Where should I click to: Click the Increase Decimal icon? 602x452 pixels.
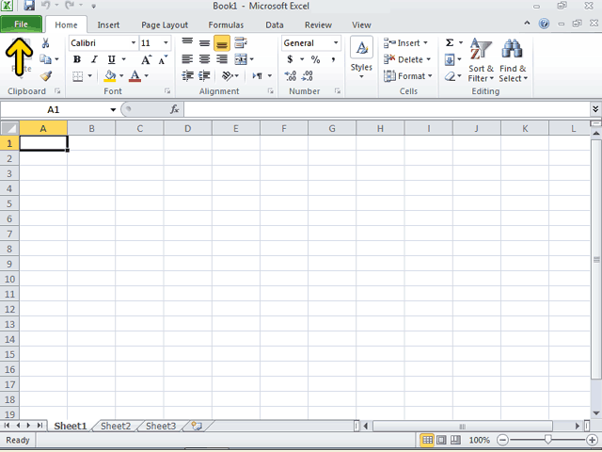click(291, 75)
